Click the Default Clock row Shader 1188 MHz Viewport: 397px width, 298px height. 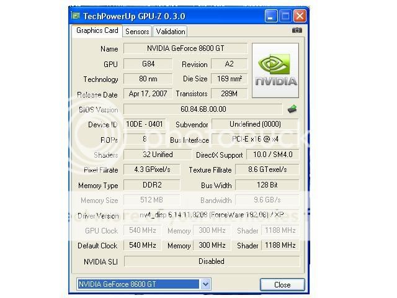pos(280,245)
